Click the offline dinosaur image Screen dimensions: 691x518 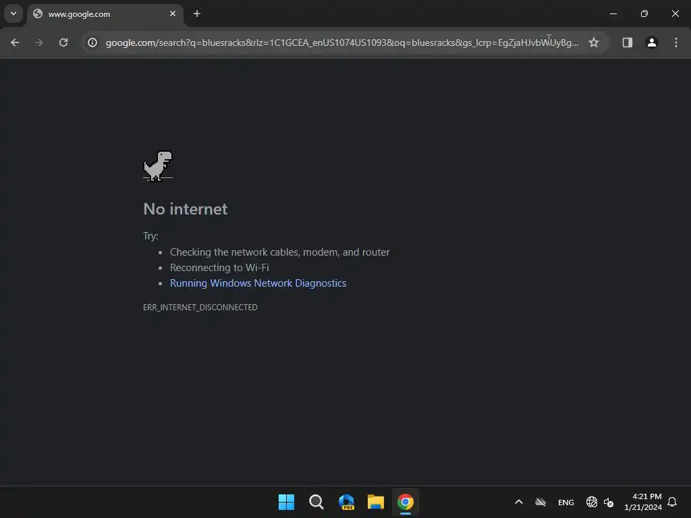tap(158, 166)
